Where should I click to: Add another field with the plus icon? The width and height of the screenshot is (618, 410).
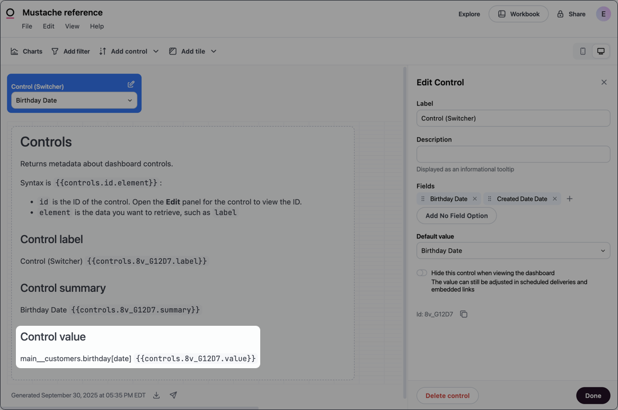pyautogui.click(x=569, y=199)
